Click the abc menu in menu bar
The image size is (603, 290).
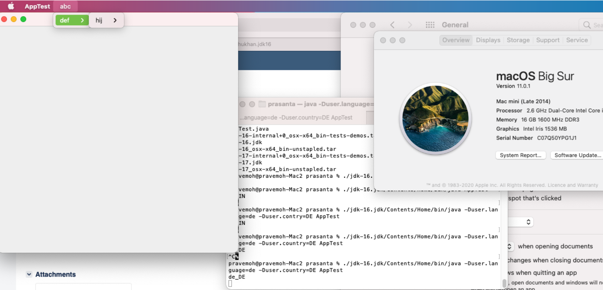coord(66,6)
